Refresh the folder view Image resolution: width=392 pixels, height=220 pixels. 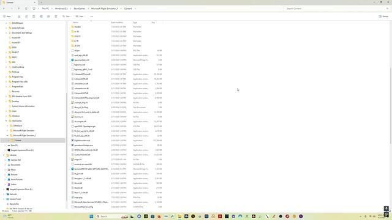click(x=26, y=9)
